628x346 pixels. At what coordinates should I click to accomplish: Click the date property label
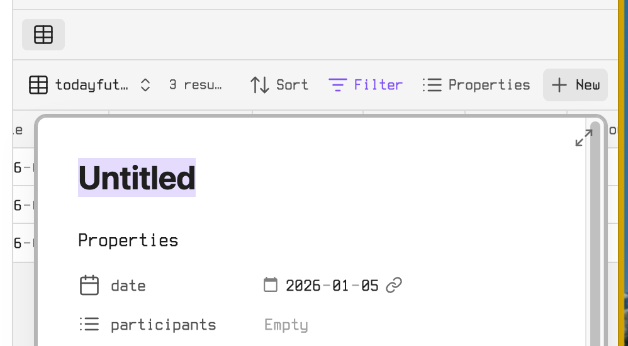(x=128, y=286)
